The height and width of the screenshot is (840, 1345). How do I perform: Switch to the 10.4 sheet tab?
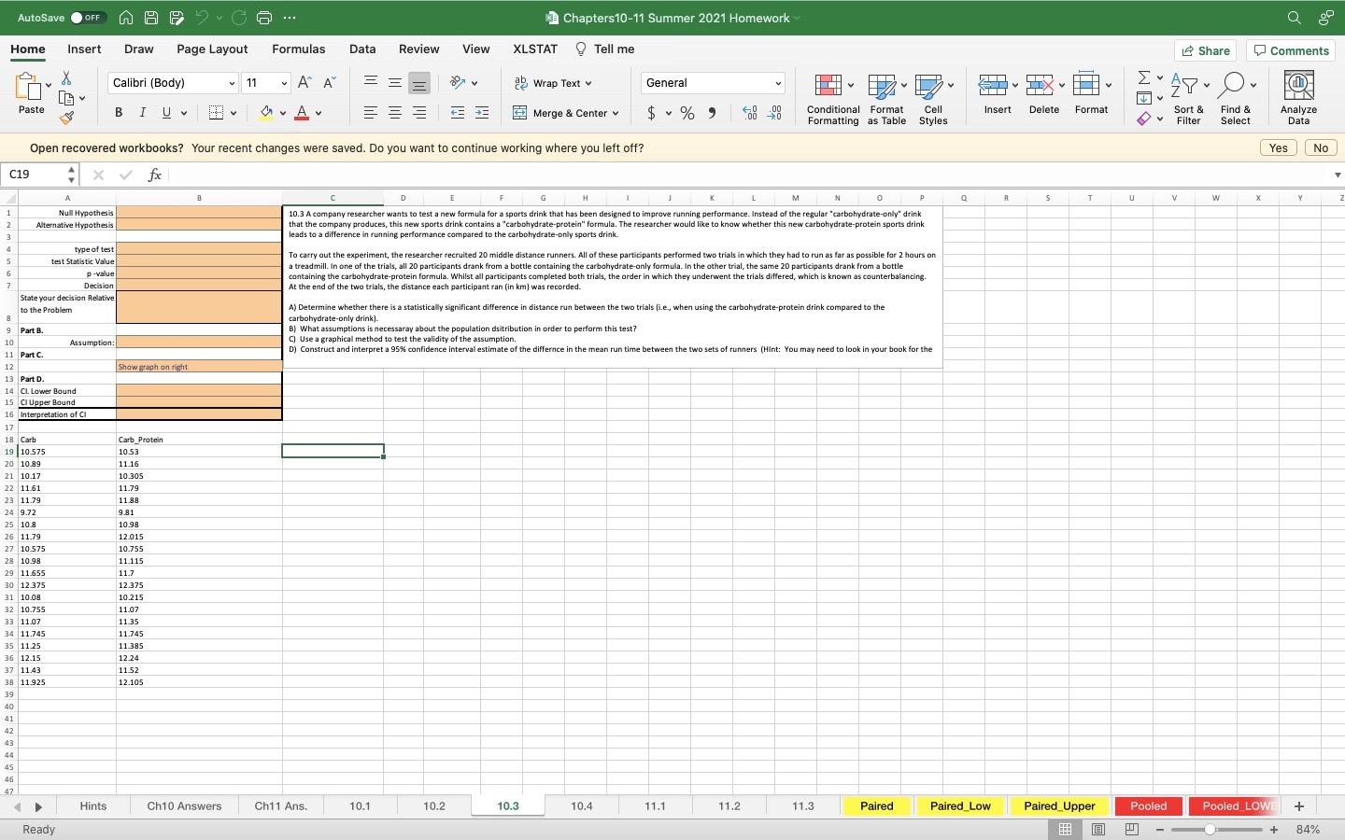coord(582,806)
